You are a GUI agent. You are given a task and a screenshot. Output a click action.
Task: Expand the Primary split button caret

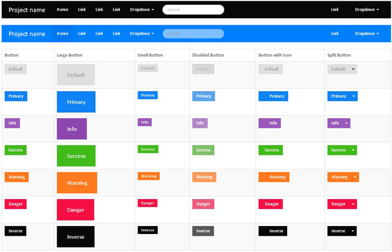353,96
